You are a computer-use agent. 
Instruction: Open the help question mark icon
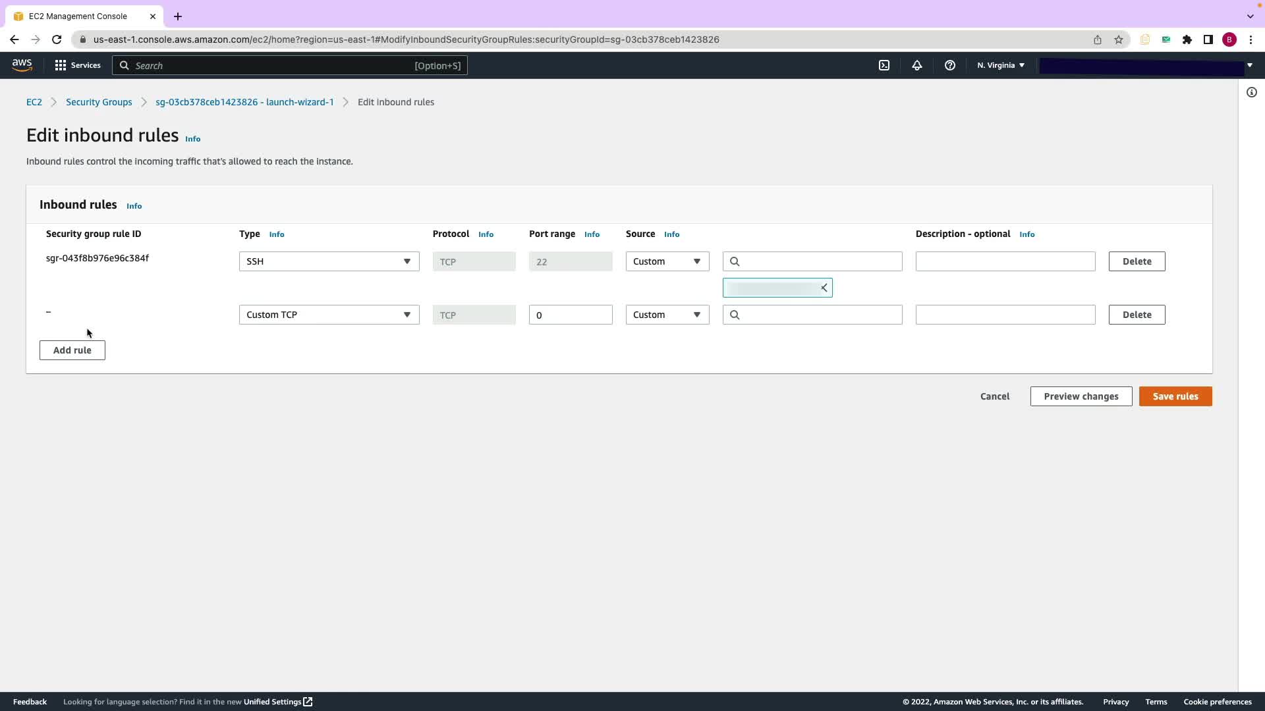tap(949, 65)
